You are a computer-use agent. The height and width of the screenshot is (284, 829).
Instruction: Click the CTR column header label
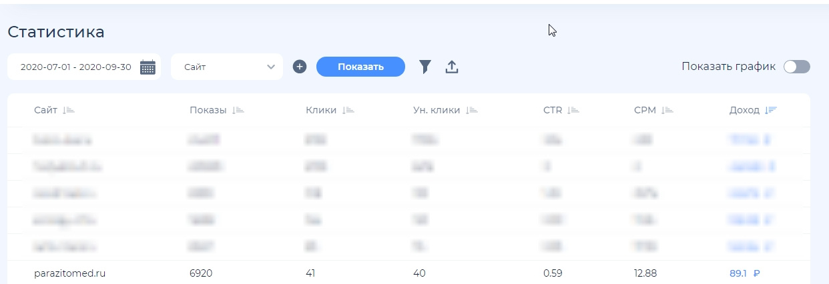tap(553, 111)
